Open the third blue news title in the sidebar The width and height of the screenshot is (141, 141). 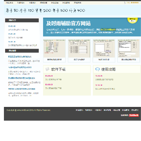click(22, 78)
